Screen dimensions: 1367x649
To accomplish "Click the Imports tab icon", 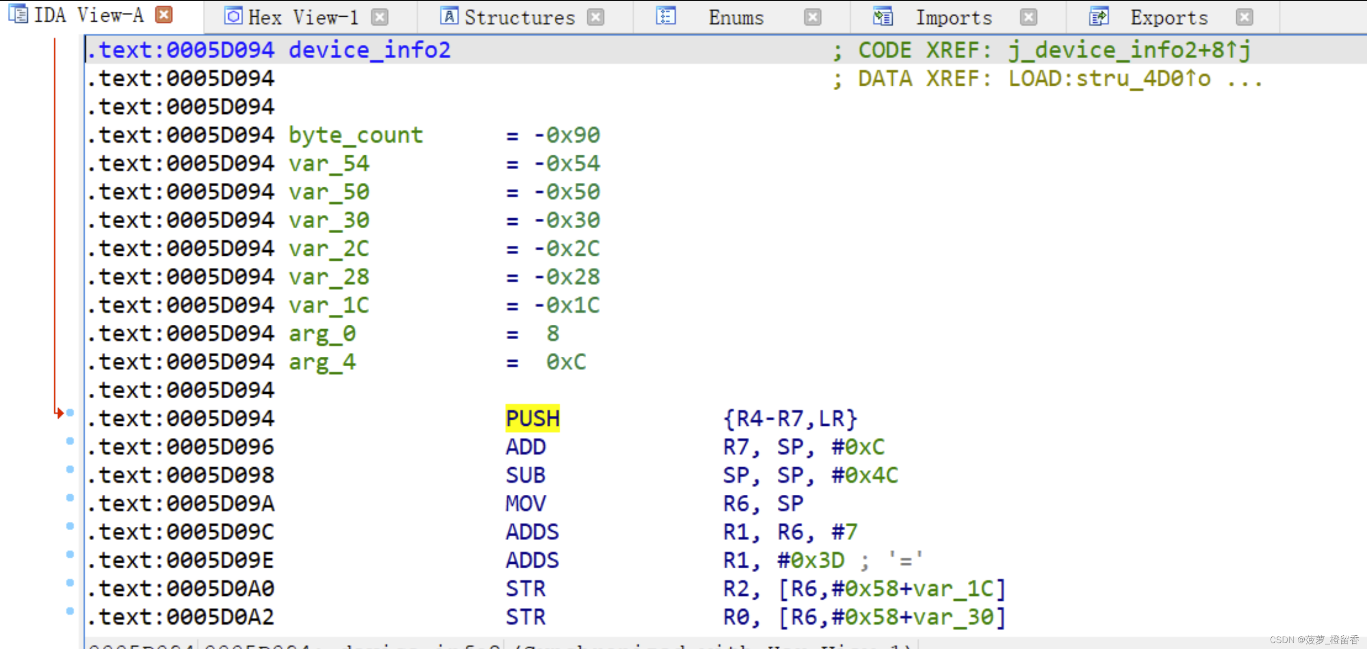I will pyautogui.click(x=882, y=17).
